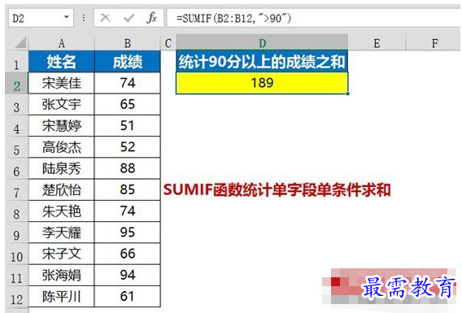Click the score cell 66
Screen dimensions: 462x313
127,254
